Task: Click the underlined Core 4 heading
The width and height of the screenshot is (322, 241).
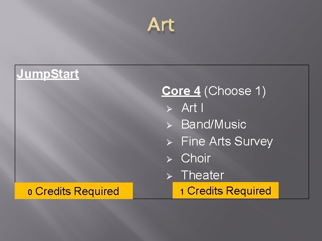Action: [181, 91]
